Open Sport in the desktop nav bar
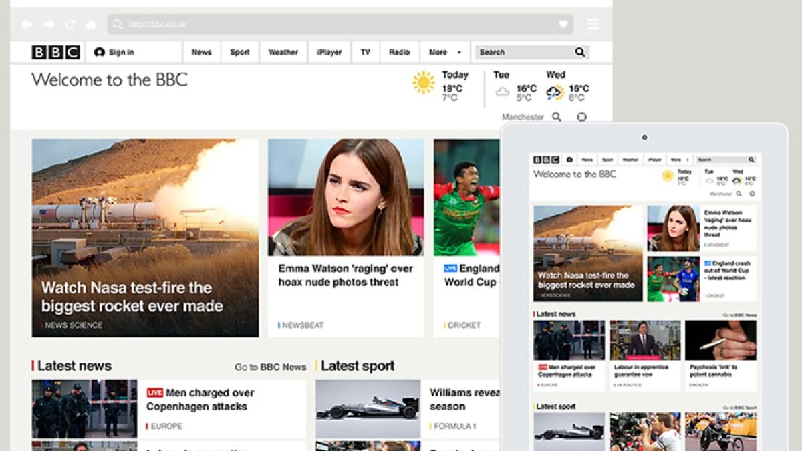Image resolution: width=802 pixels, height=451 pixels. (240, 52)
